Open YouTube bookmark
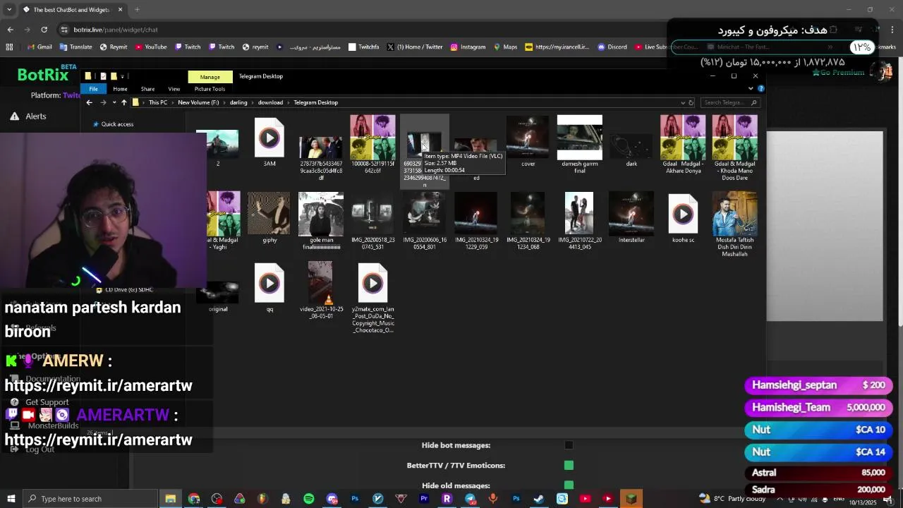 (x=151, y=47)
